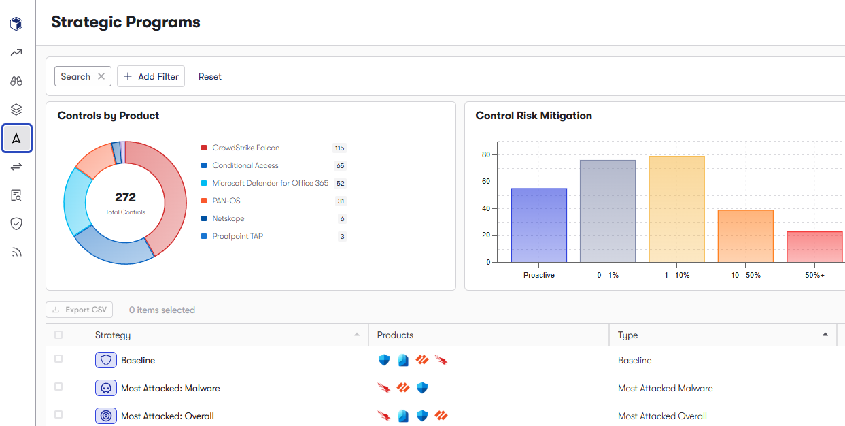The image size is (845, 426).
Task: Click the Most Attacked Malware type cell
Action: 666,388
